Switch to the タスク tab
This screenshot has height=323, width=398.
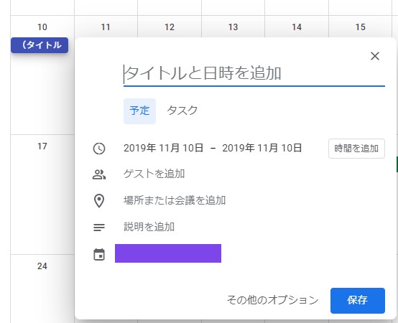point(182,111)
